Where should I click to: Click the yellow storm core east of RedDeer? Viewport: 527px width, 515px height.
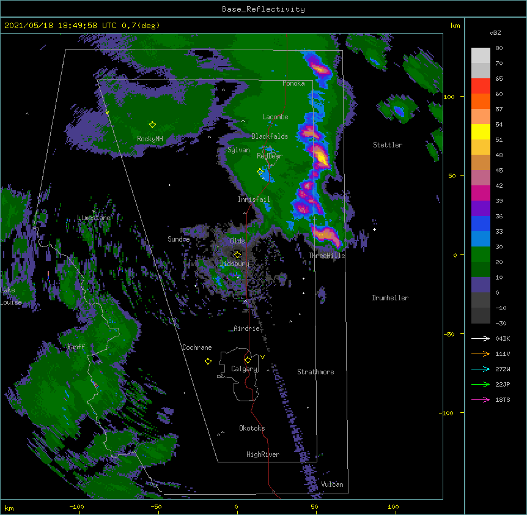[x=322, y=157]
